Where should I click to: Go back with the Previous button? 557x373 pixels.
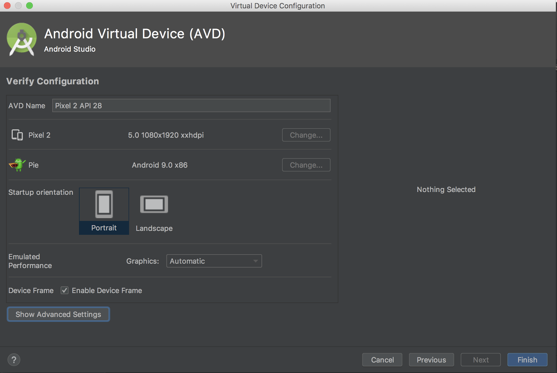click(x=431, y=360)
